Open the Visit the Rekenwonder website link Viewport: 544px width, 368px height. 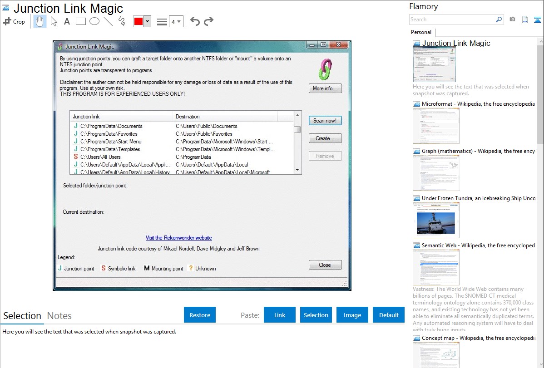(178, 238)
